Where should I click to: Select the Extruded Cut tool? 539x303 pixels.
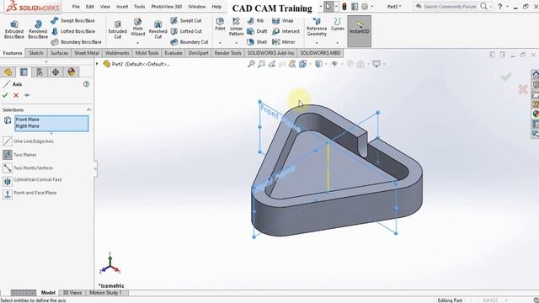tap(118, 29)
